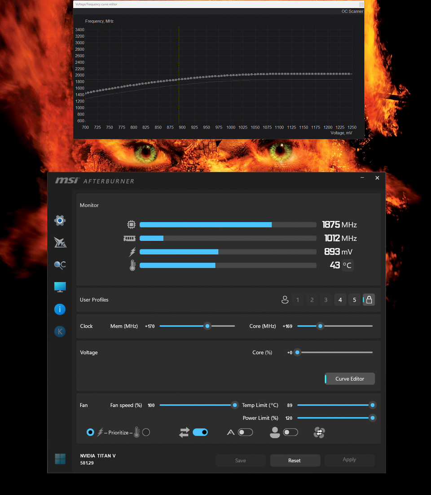Click the Core voltage slider handle
The image size is (431, 495).
(x=297, y=352)
